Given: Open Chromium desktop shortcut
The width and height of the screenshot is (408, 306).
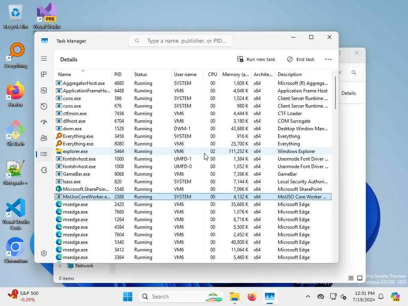Looking at the screenshot, I should pos(16,250).
